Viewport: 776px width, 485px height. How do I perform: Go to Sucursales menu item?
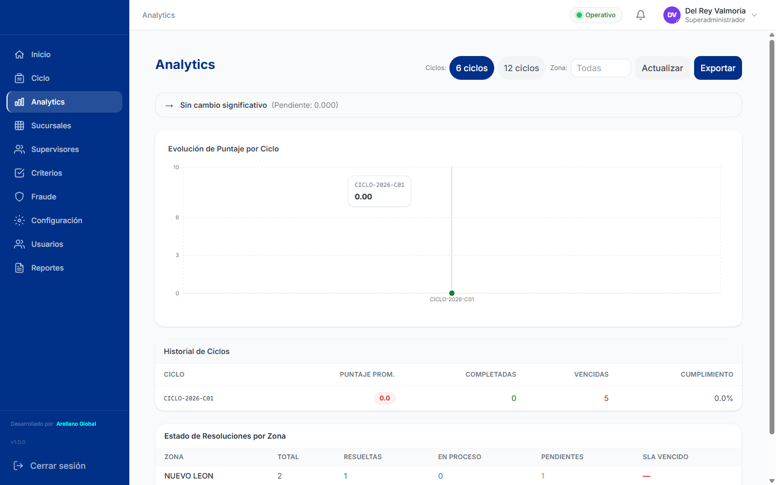click(x=65, y=126)
